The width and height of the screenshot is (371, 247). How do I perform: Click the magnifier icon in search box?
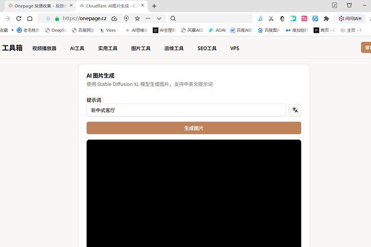(173, 18)
